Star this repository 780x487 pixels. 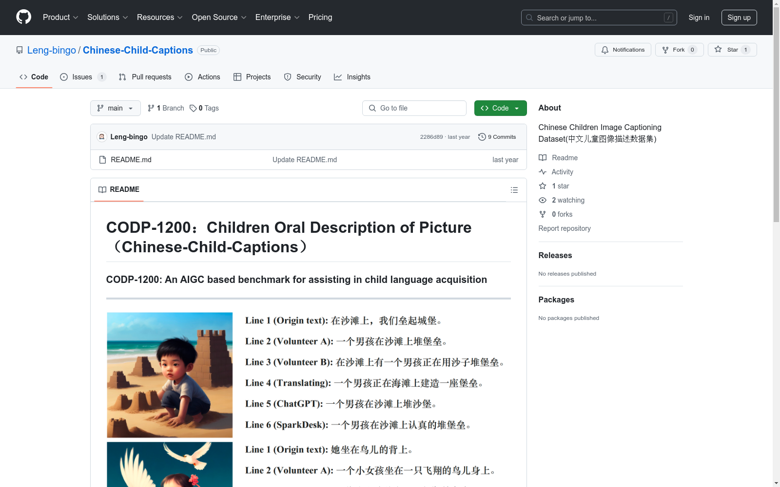point(732,50)
